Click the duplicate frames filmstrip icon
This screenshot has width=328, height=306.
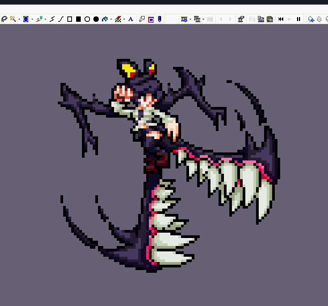coord(197,19)
